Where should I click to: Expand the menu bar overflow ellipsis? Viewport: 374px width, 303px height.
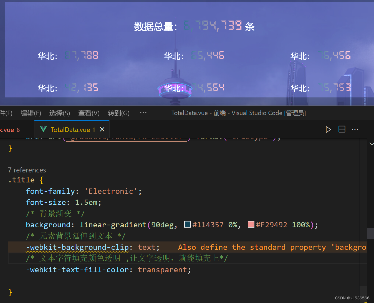pyautogui.click(x=143, y=113)
